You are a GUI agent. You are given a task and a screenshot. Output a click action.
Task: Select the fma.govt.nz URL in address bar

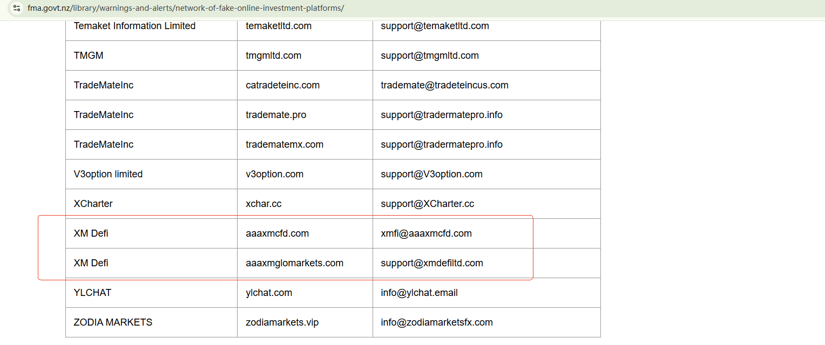(186, 8)
